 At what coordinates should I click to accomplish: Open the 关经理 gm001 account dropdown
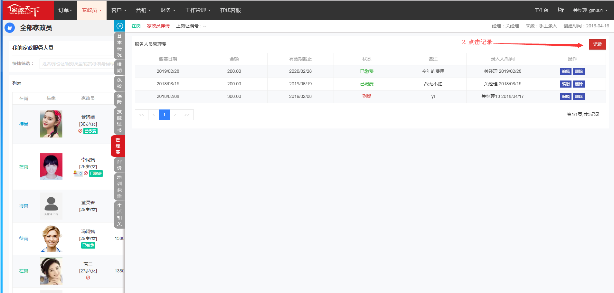click(590, 10)
